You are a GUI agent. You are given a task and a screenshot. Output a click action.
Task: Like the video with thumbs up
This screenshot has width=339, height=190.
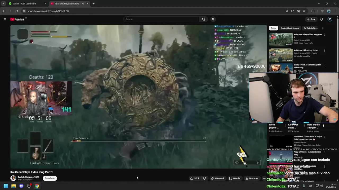coord(195,178)
